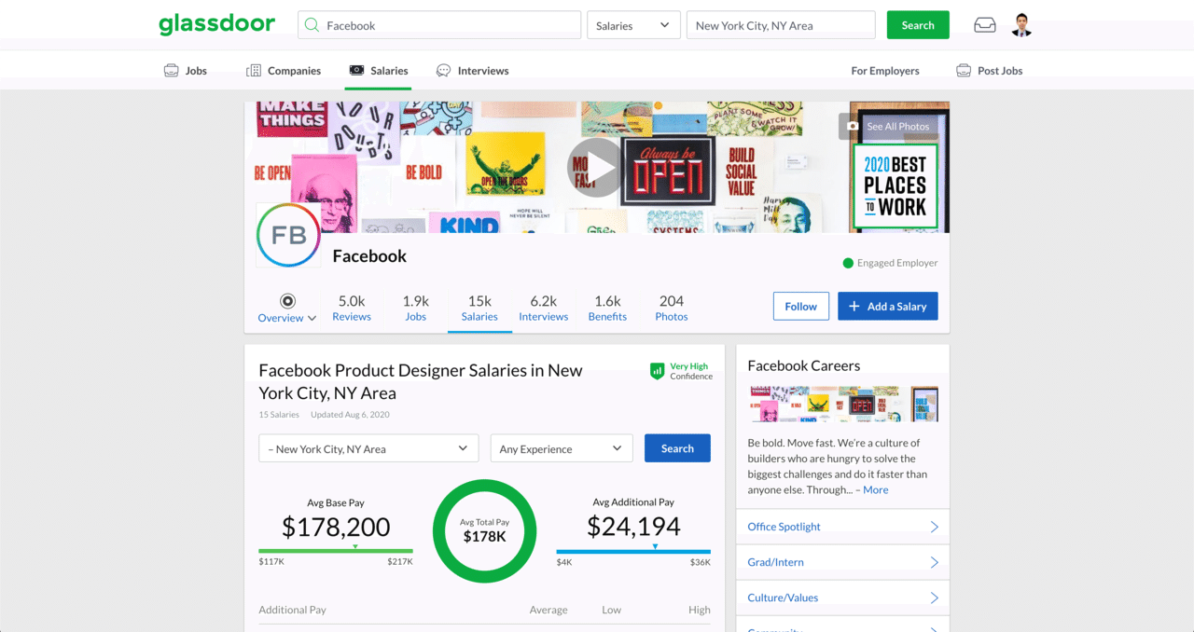Click the New York City location search field
Image resolution: width=1194 pixels, height=632 pixels.
[x=781, y=25]
